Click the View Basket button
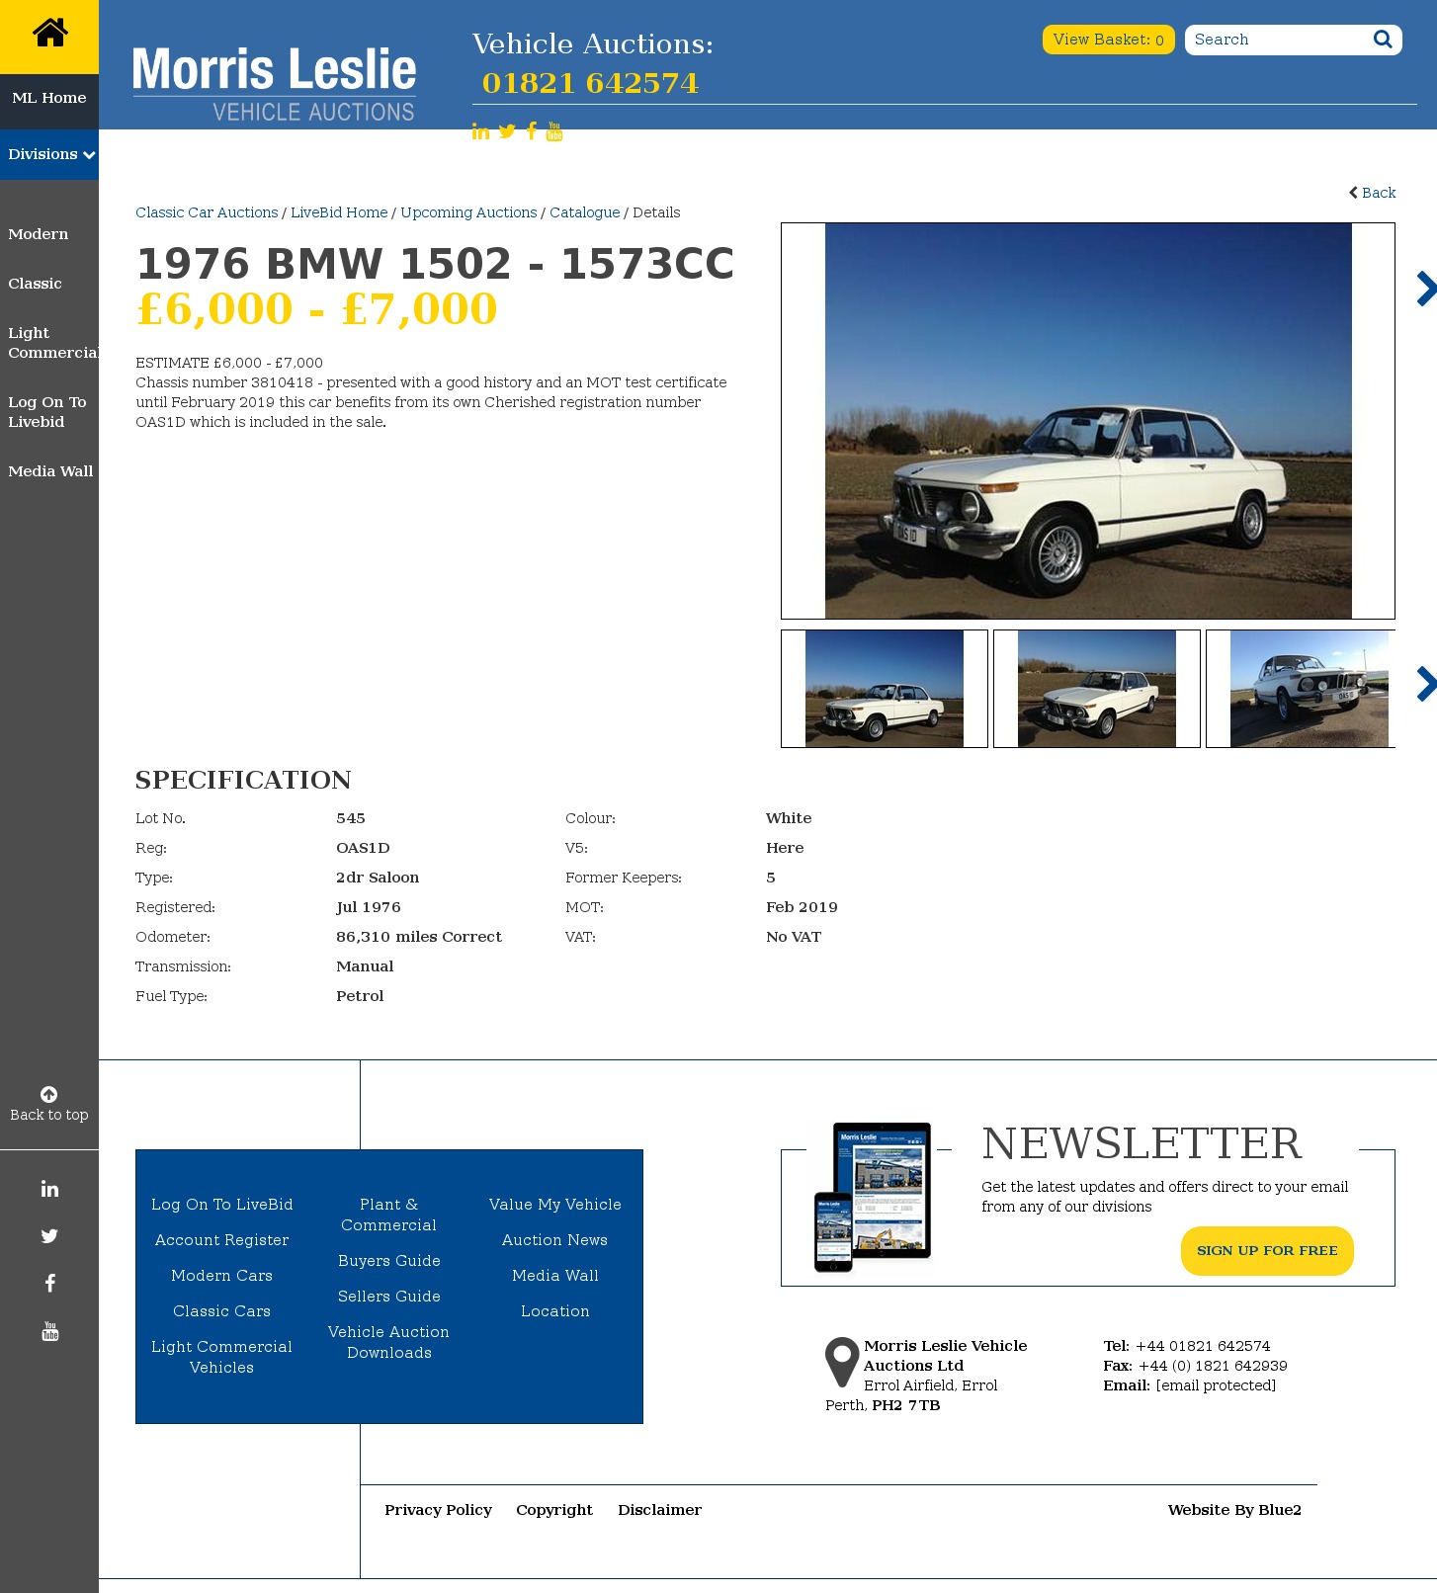 pyautogui.click(x=1108, y=40)
